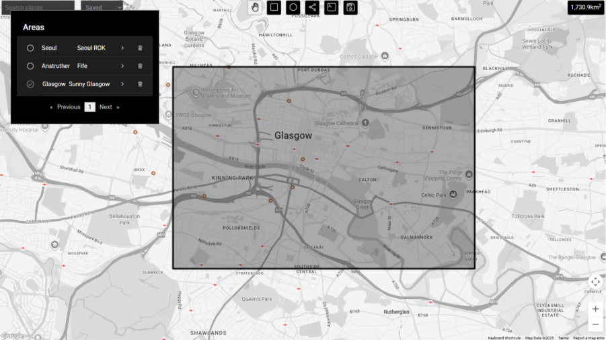
Task: Select the Seoul area radio button
Action: (x=30, y=48)
